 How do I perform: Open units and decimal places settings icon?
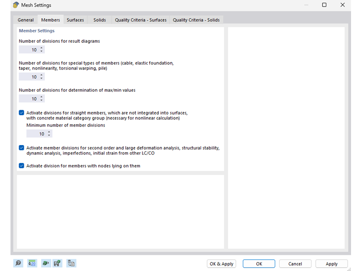point(32,263)
